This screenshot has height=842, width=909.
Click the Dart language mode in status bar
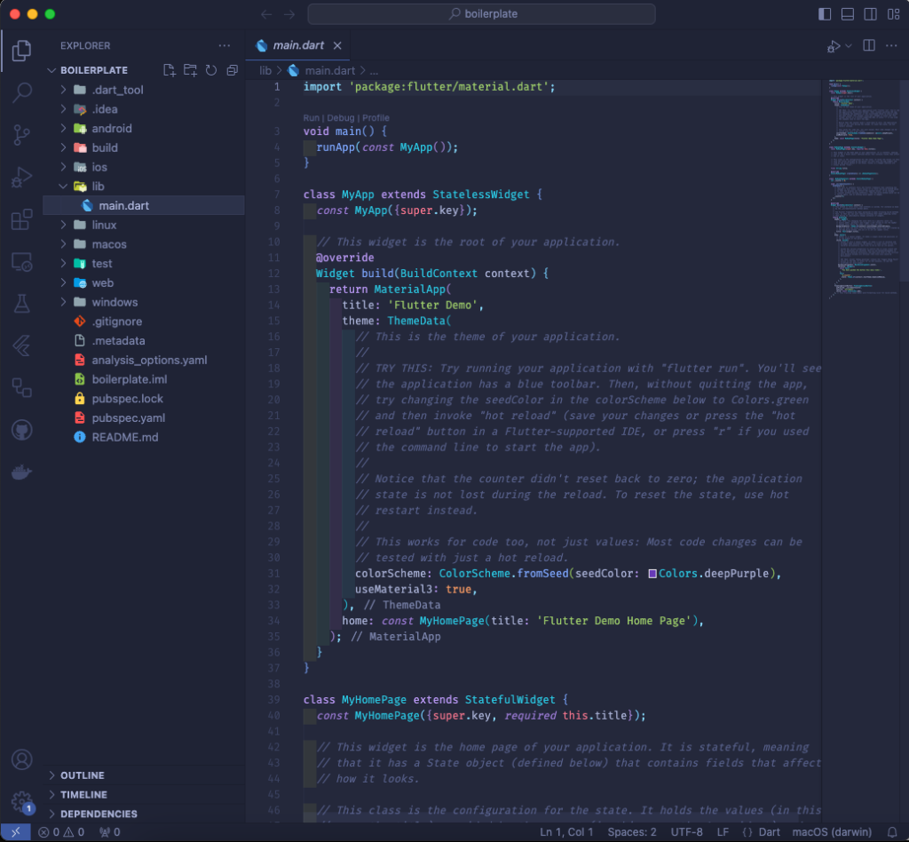click(769, 832)
